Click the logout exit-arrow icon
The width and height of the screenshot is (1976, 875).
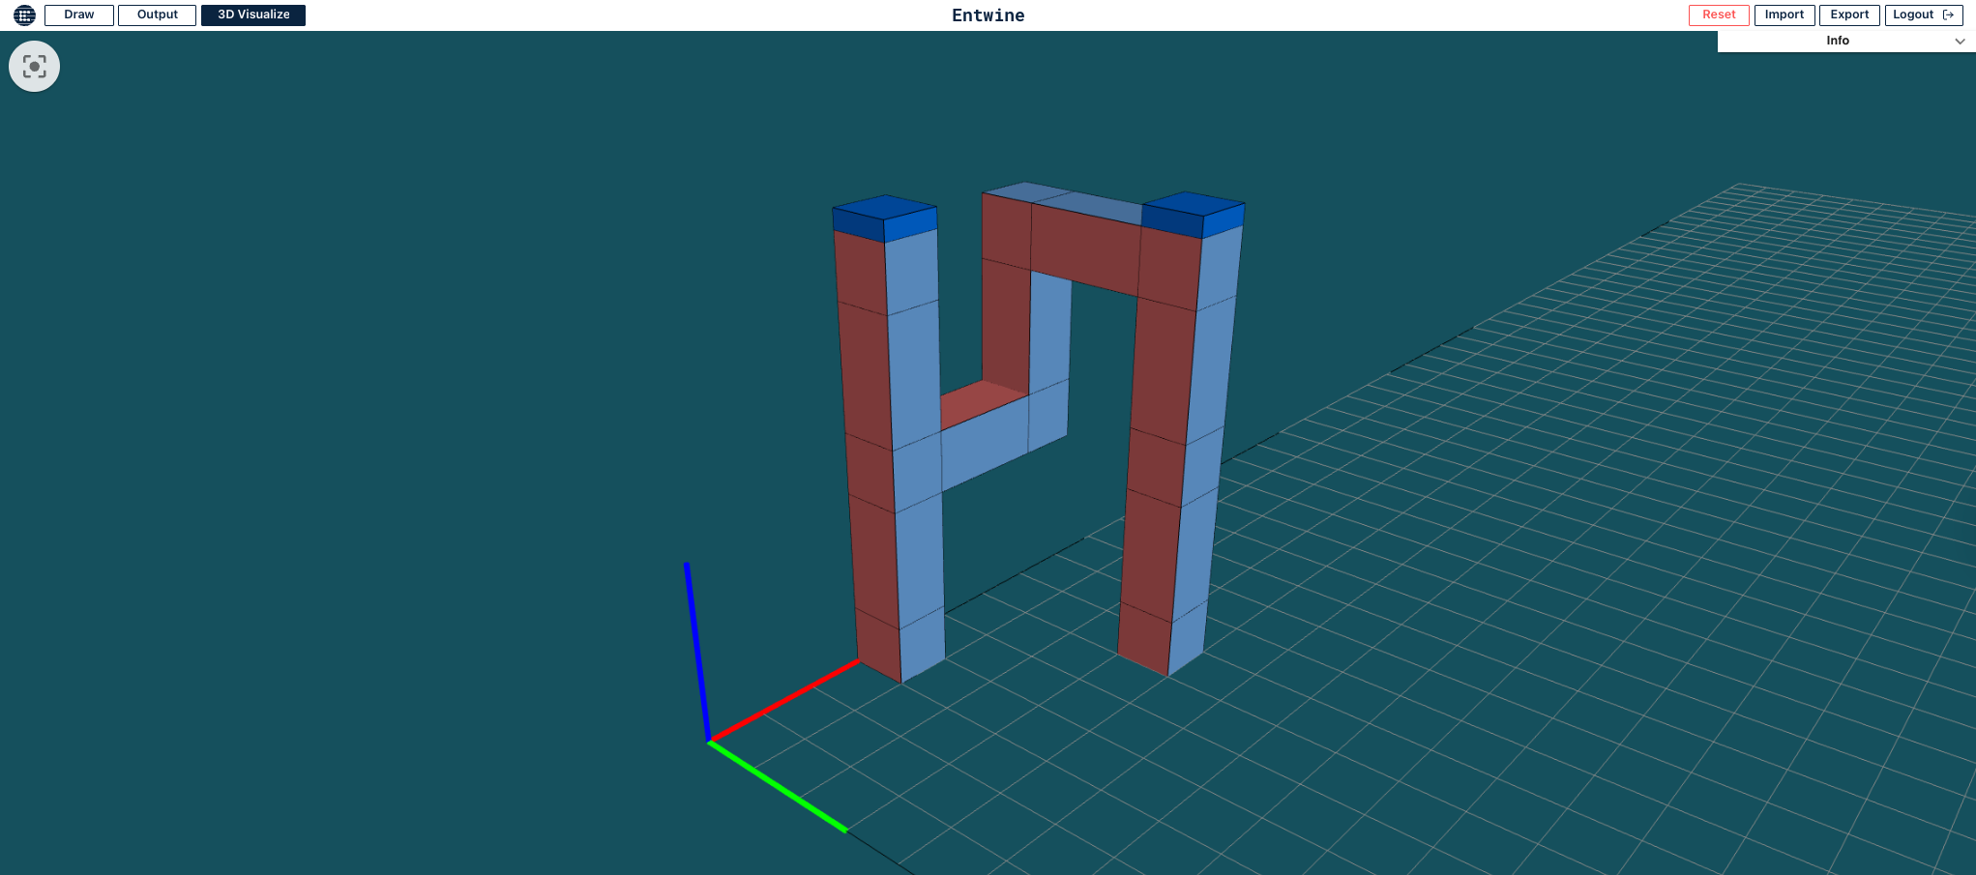(x=1948, y=15)
